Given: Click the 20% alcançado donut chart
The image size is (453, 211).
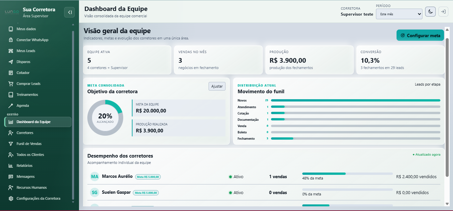Looking at the screenshot, I should (105, 118).
